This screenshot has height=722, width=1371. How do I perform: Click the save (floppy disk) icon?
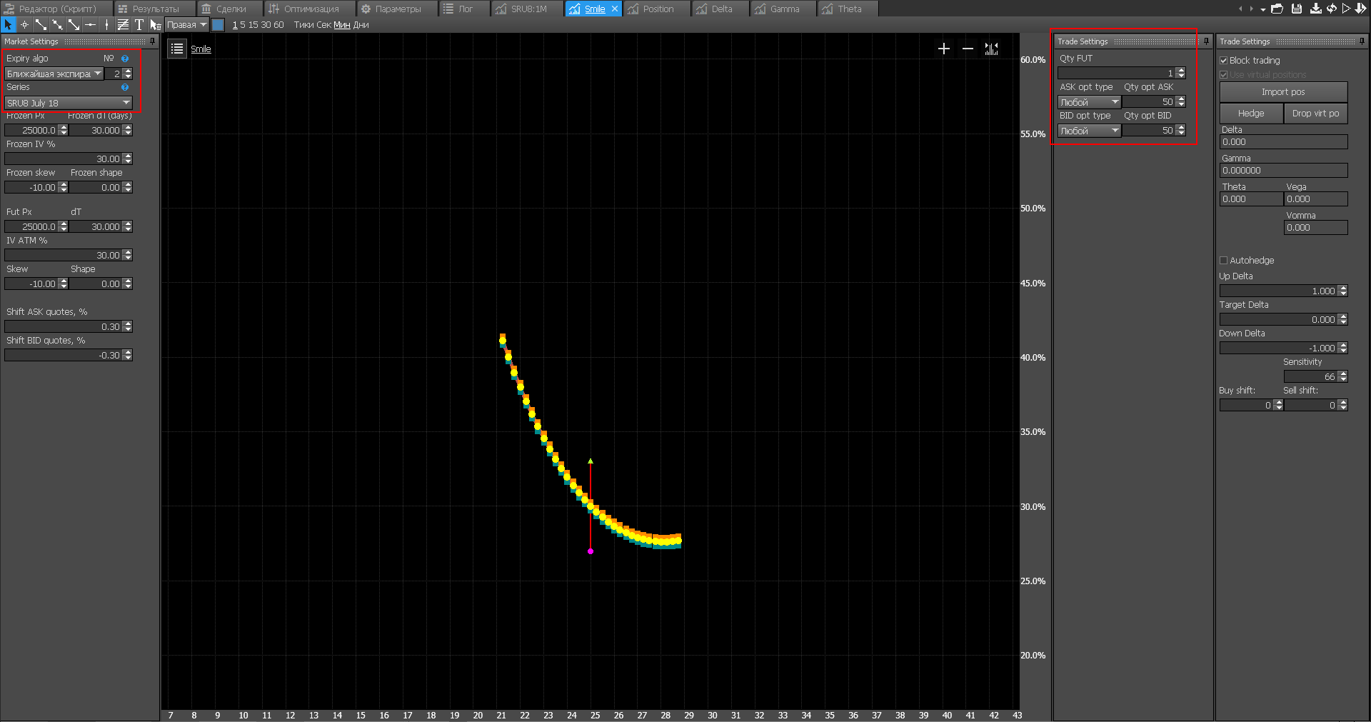[x=1297, y=9]
